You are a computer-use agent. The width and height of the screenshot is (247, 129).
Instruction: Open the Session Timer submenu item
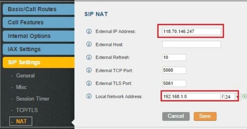point(33,99)
